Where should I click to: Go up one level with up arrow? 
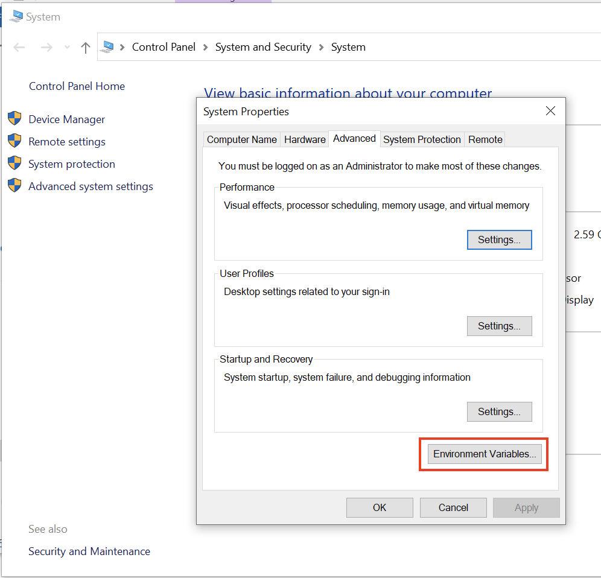(x=86, y=48)
